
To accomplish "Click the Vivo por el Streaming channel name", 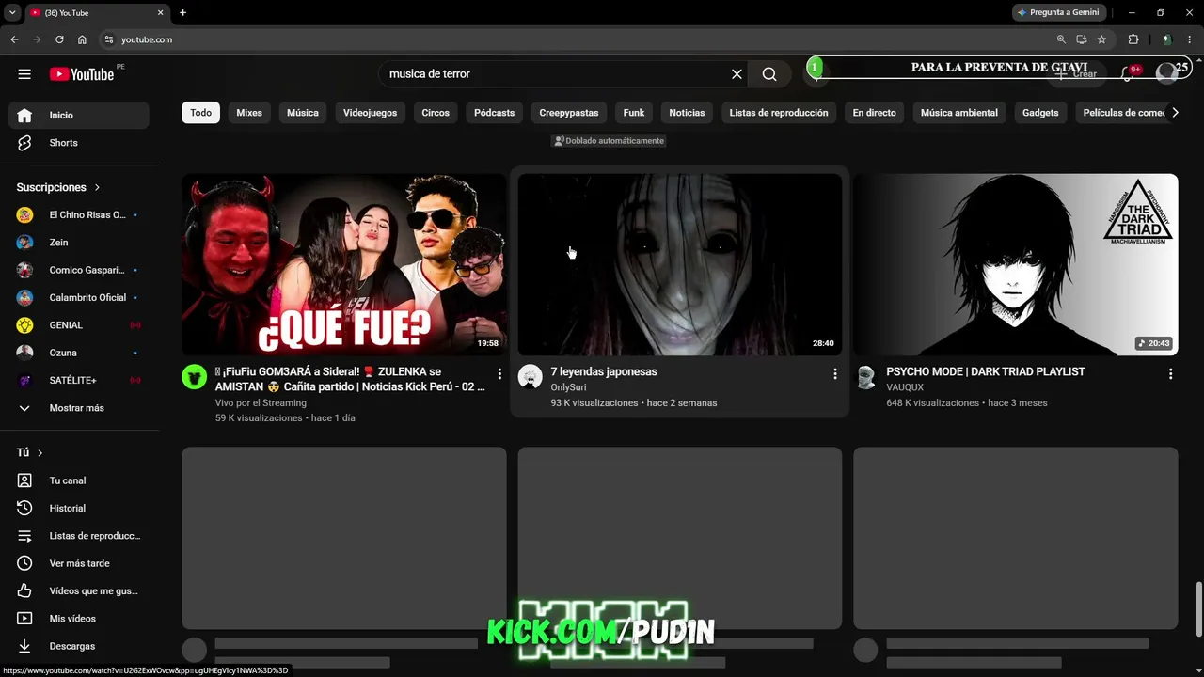I will [261, 402].
